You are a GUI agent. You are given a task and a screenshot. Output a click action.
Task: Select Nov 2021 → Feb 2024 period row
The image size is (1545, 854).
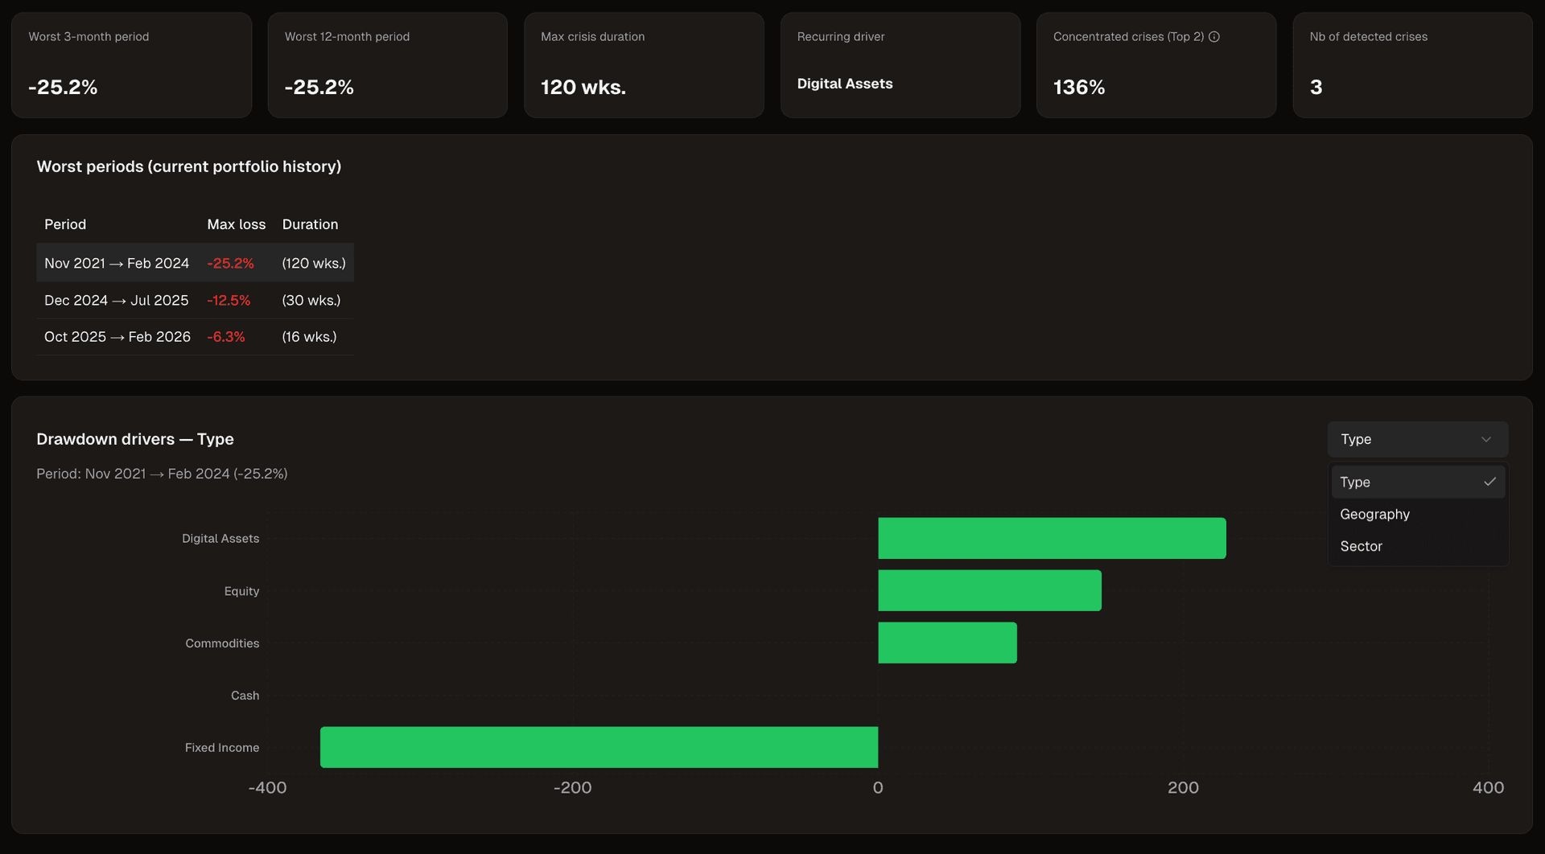point(195,263)
